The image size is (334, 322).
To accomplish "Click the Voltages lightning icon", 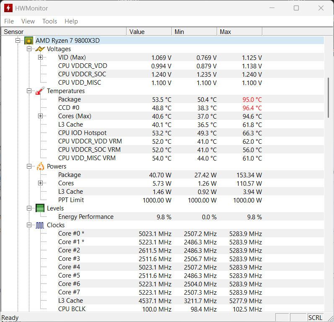I will click(40, 49).
